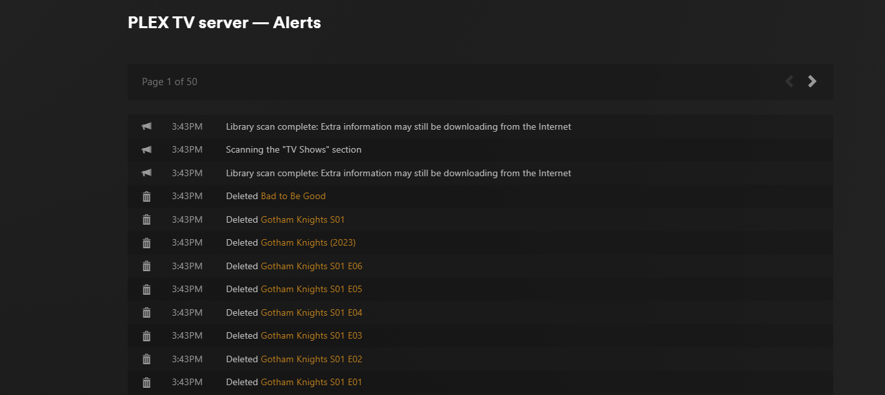Open the Gotham Knights (2023) link
This screenshot has height=395, width=885.
coord(308,242)
